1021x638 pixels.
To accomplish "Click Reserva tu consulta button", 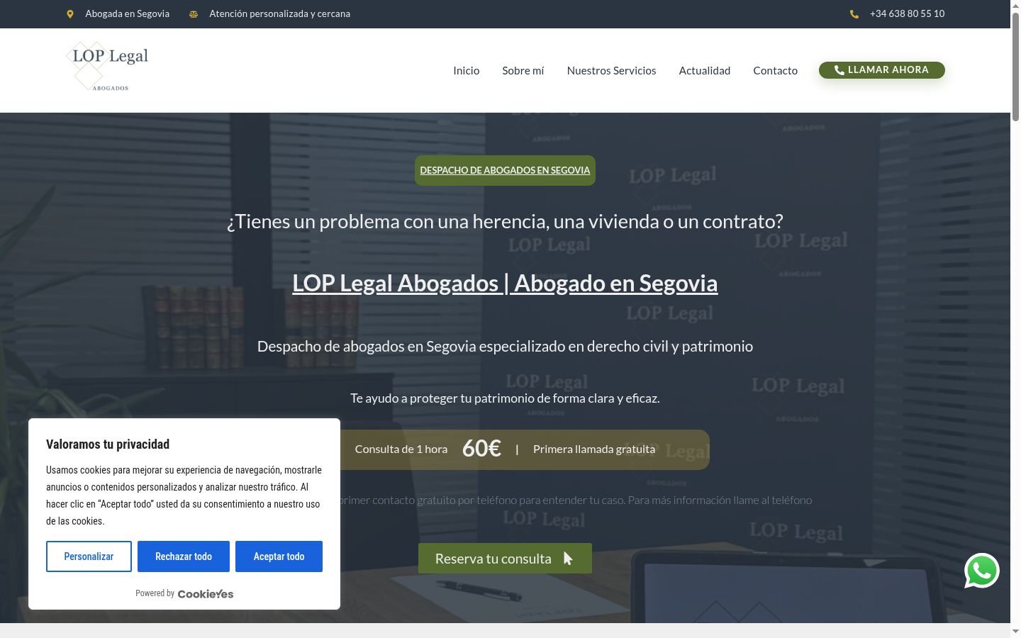I will pyautogui.click(x=505, y=559).
